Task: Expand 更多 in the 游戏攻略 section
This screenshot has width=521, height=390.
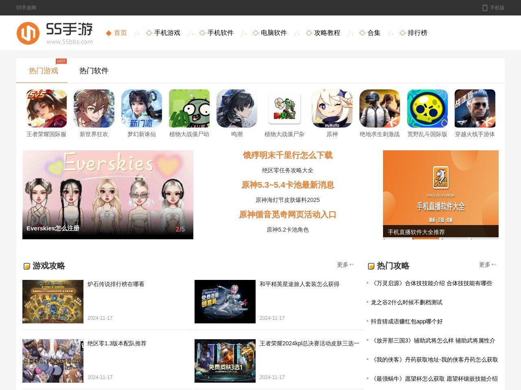Action: pos(345,265)
